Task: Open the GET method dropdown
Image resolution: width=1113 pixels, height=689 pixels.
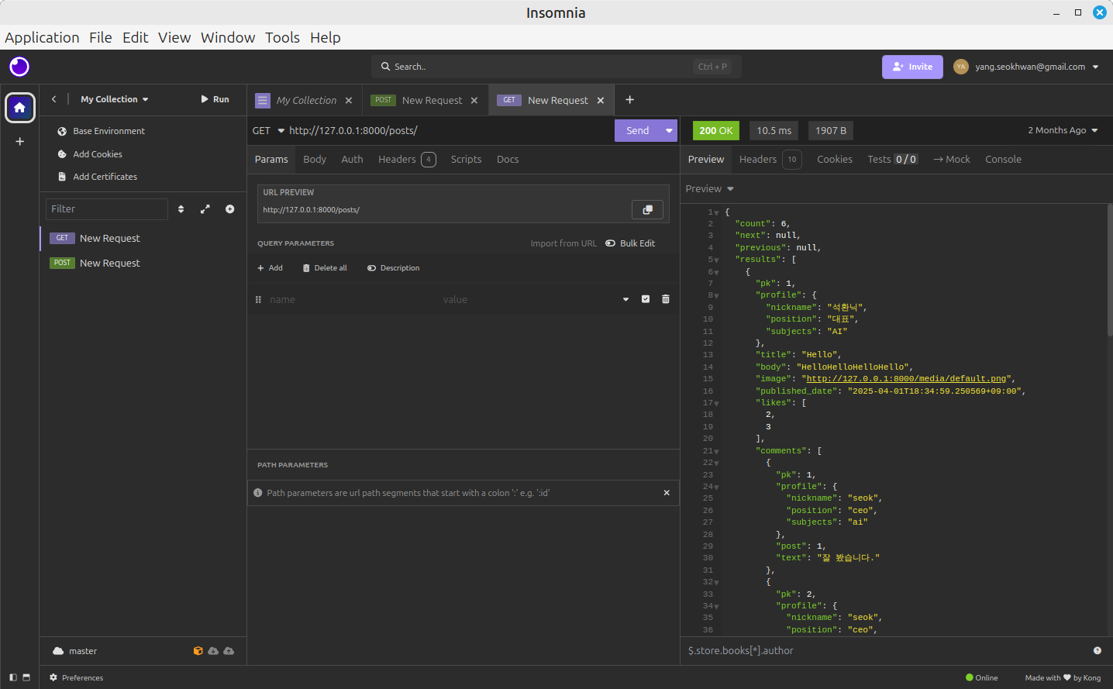Action: [268, 131]
